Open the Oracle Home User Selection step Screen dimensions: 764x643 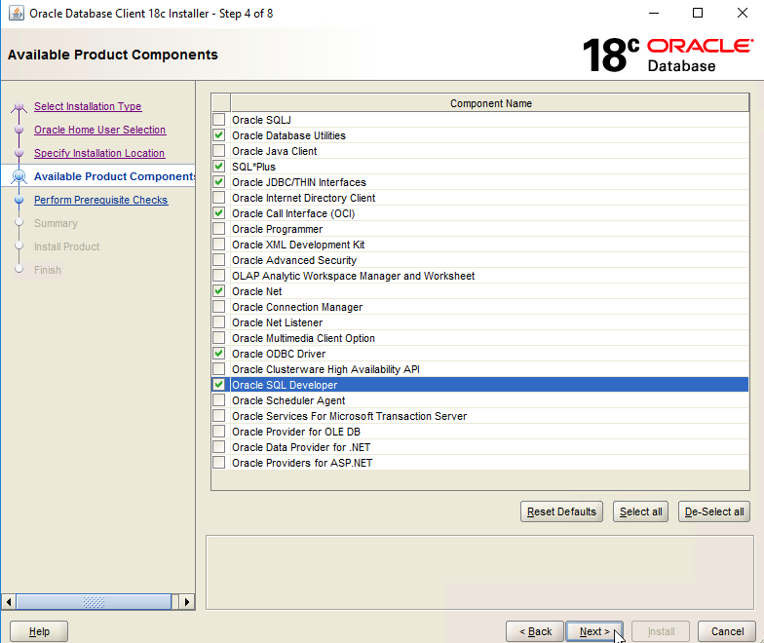[99, 130]
